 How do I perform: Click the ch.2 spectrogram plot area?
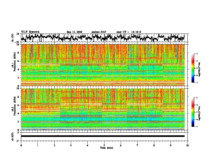[x=103, y=109]
